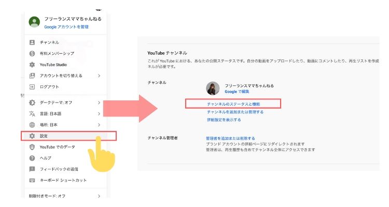Click the フリーランスママちゃんねる name at menu top
The width and height of the screenshot is (389, 207).
click(73, 19)
